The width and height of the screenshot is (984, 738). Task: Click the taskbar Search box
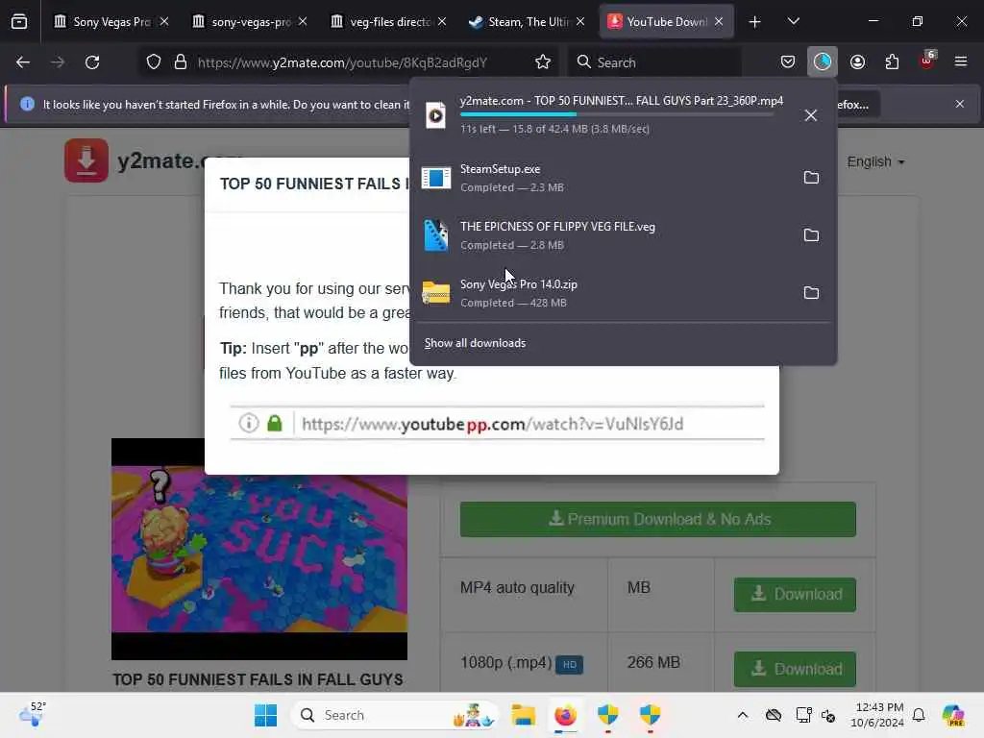point(395,715)
